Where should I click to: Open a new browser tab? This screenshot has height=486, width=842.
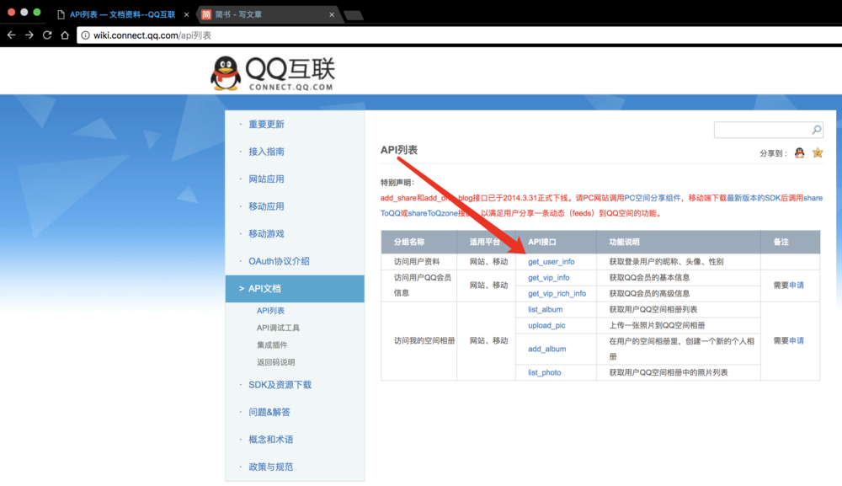354,14
